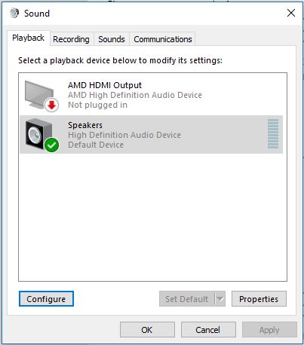Open speaker Properties
304x345 pixels.
click(259, 299)
